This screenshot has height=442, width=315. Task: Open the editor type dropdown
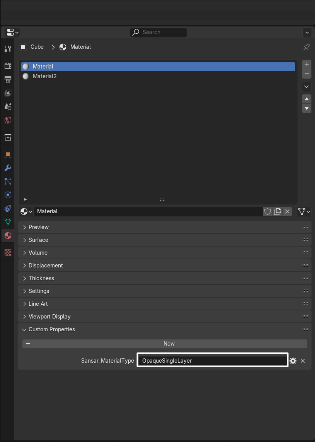[12, 32]
